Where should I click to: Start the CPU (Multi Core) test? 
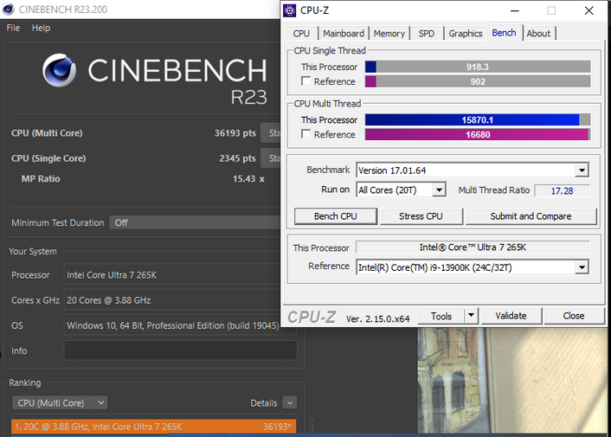pyautogui.click(x=270, y=133)
